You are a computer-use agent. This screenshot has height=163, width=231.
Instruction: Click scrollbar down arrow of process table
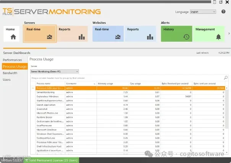[226, 153]
